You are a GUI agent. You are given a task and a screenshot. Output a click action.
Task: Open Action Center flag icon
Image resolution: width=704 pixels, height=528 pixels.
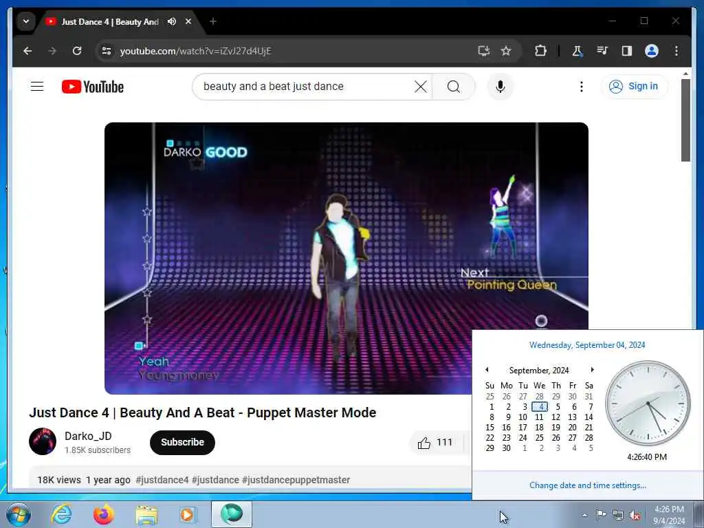point(601,515)
